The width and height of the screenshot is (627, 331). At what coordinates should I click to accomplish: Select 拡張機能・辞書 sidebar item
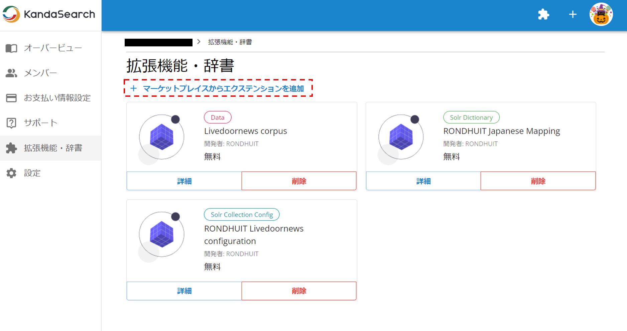50,148
